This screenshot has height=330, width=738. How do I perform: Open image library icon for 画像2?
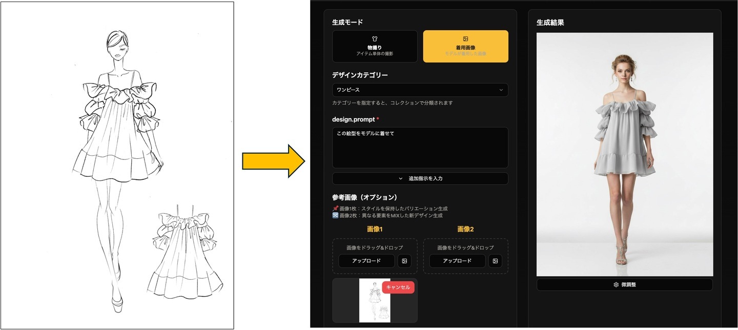(495, 261)
